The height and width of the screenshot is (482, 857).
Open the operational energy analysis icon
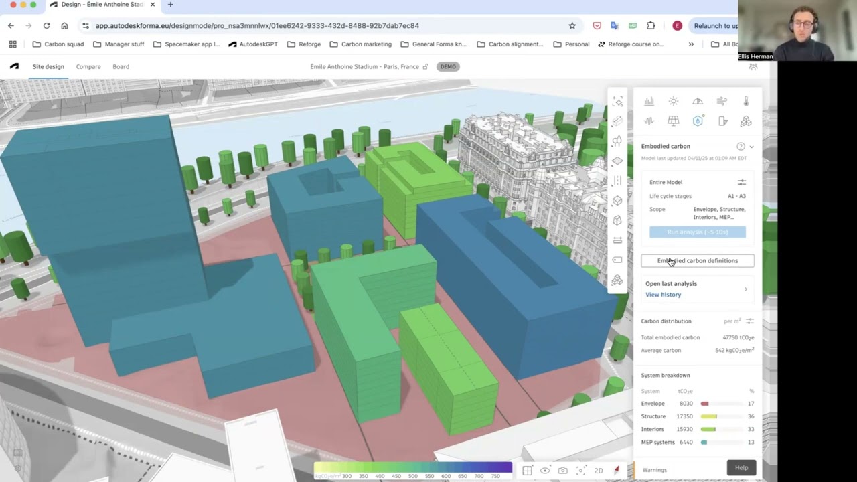point(722,121)
